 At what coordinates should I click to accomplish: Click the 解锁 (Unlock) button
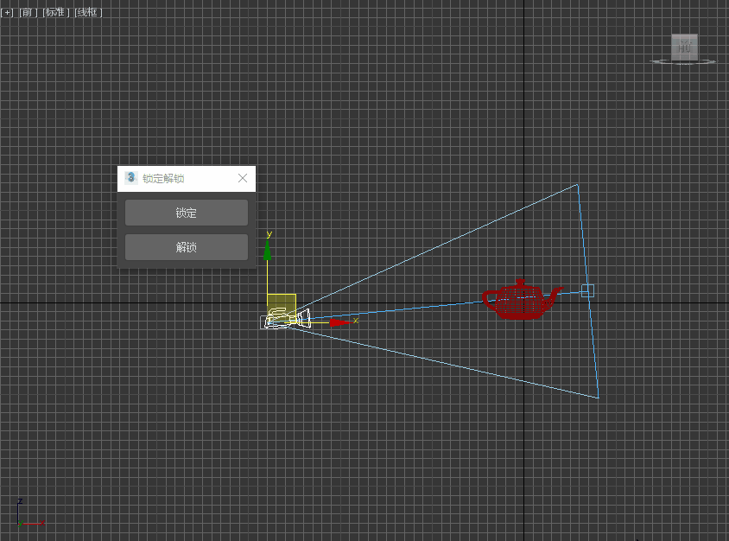click(187, 247)
